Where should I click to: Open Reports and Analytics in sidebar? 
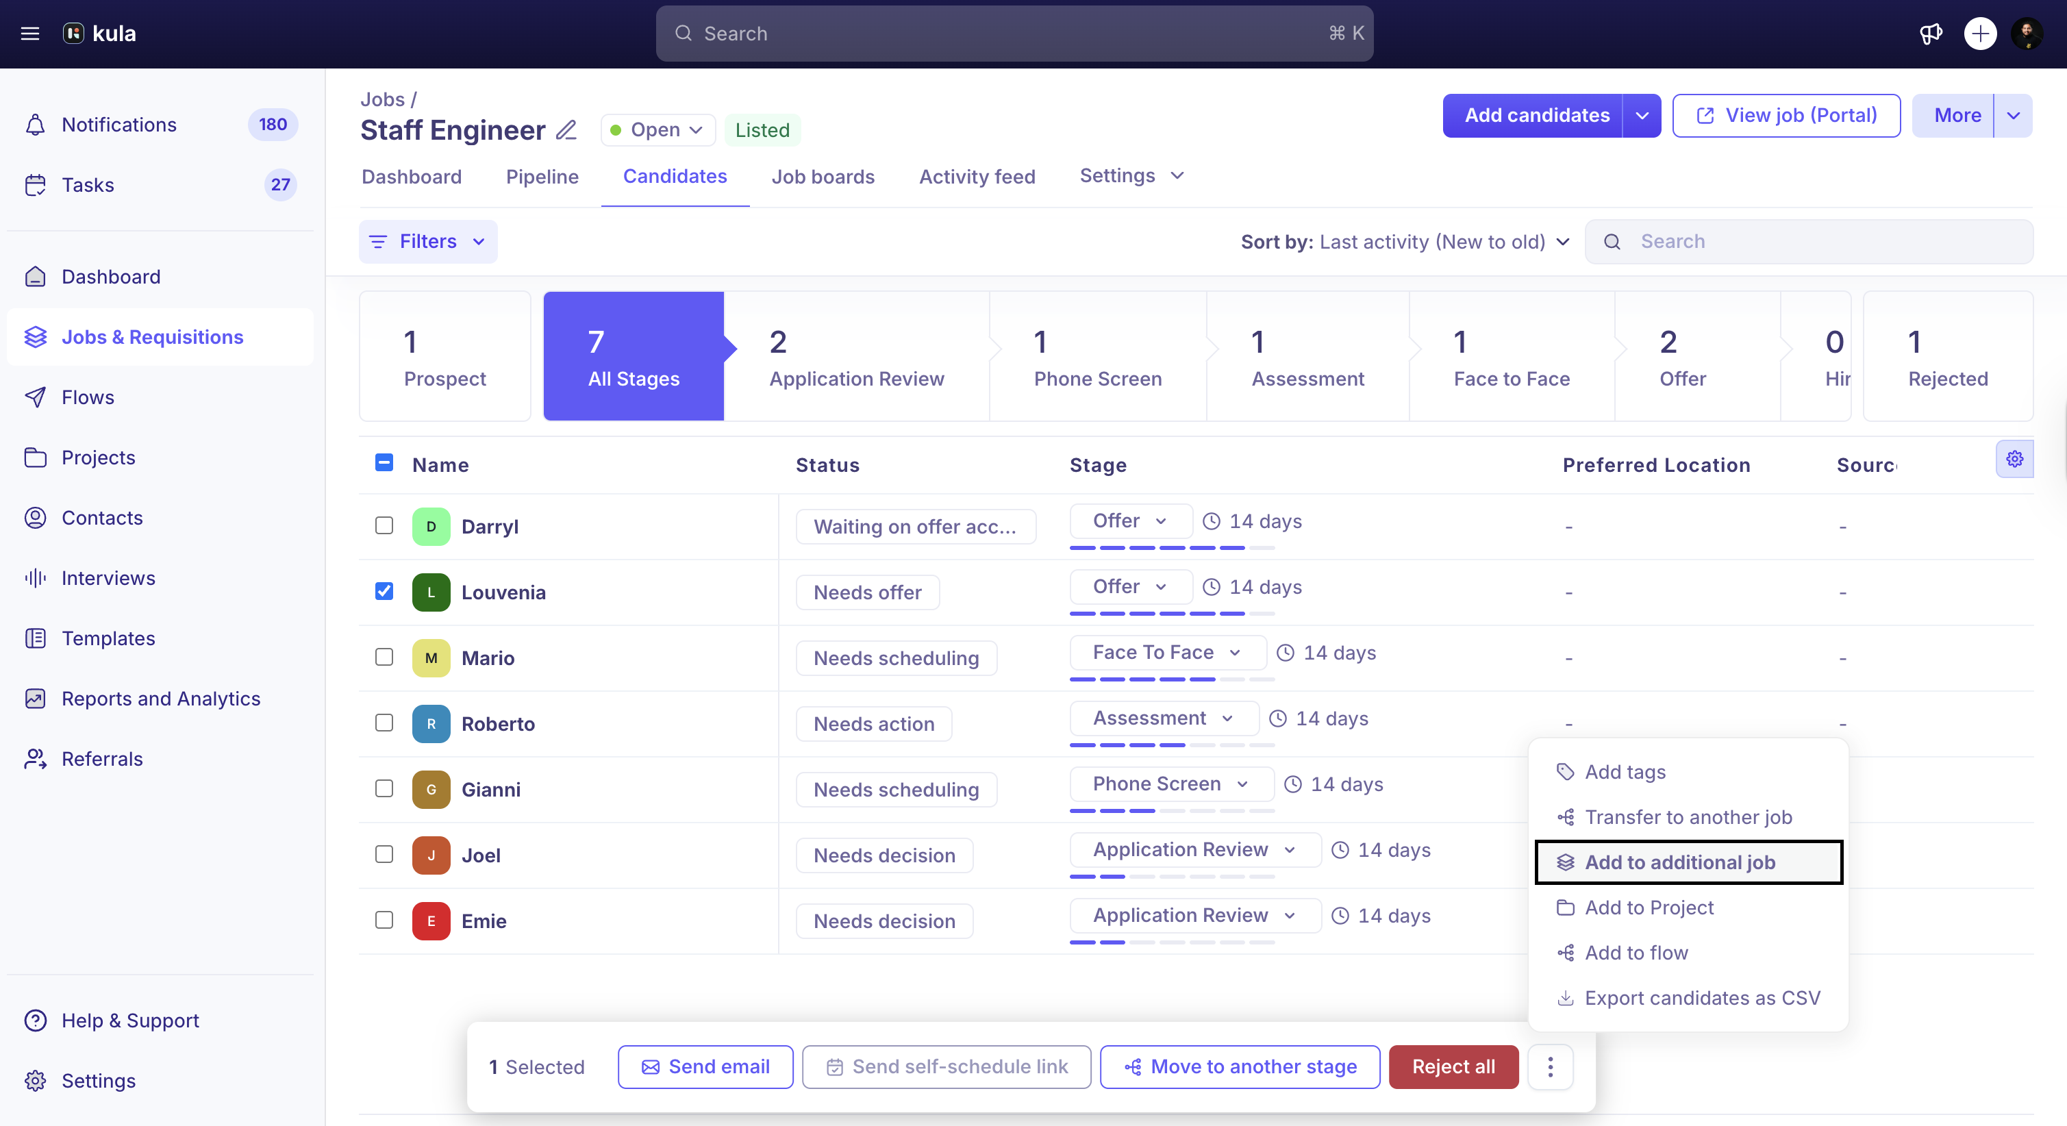[x=160, y=698]
